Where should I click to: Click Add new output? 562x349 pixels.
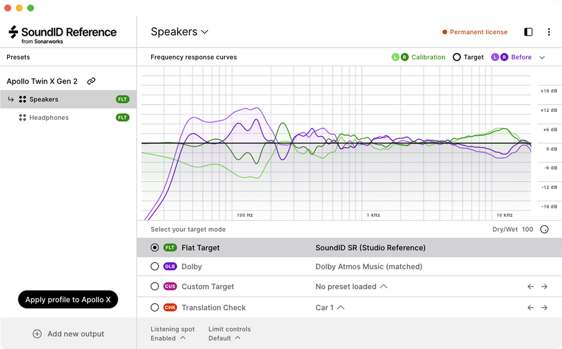tap(68, 333)
